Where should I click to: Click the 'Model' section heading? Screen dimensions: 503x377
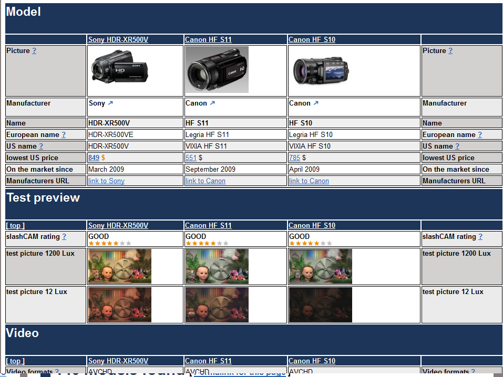click(24, 12)
